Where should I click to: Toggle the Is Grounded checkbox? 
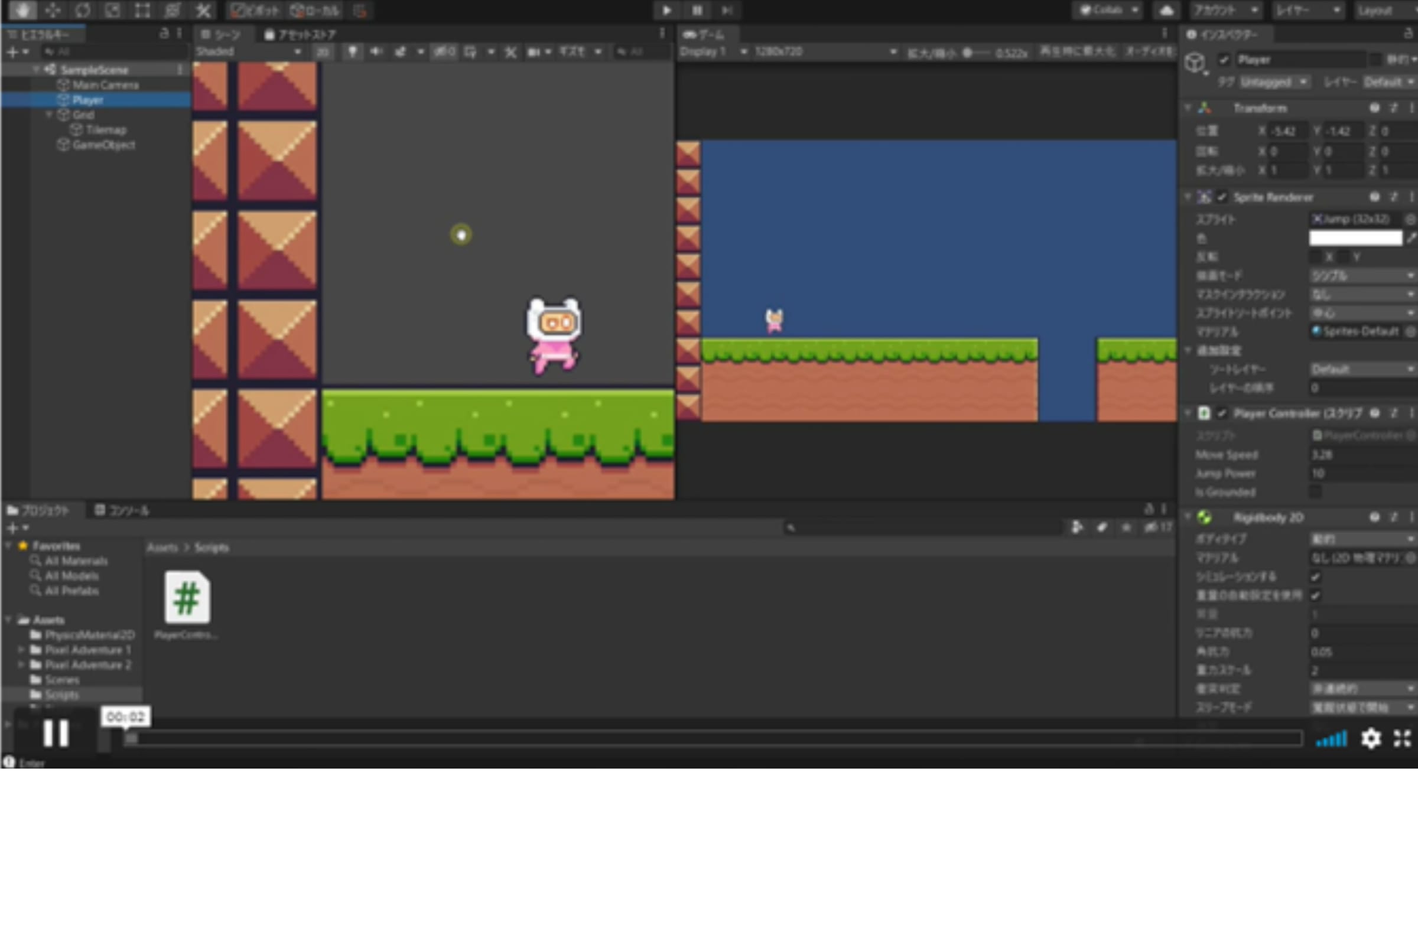[1315, 493]
